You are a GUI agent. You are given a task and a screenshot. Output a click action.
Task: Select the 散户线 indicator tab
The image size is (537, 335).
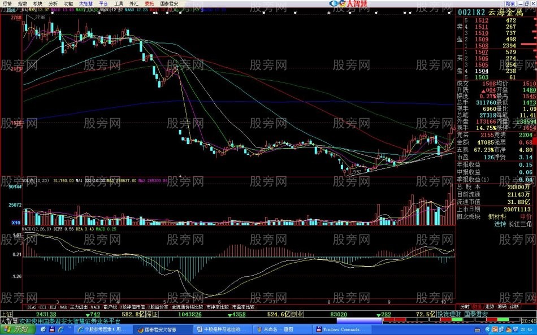point(110,307)
